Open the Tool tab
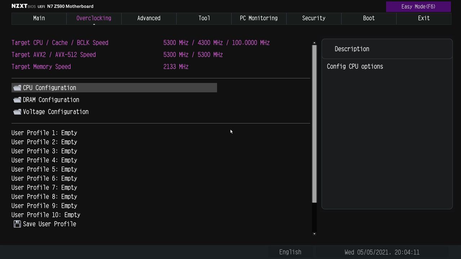The image size is (461, 259). [204, 18]
